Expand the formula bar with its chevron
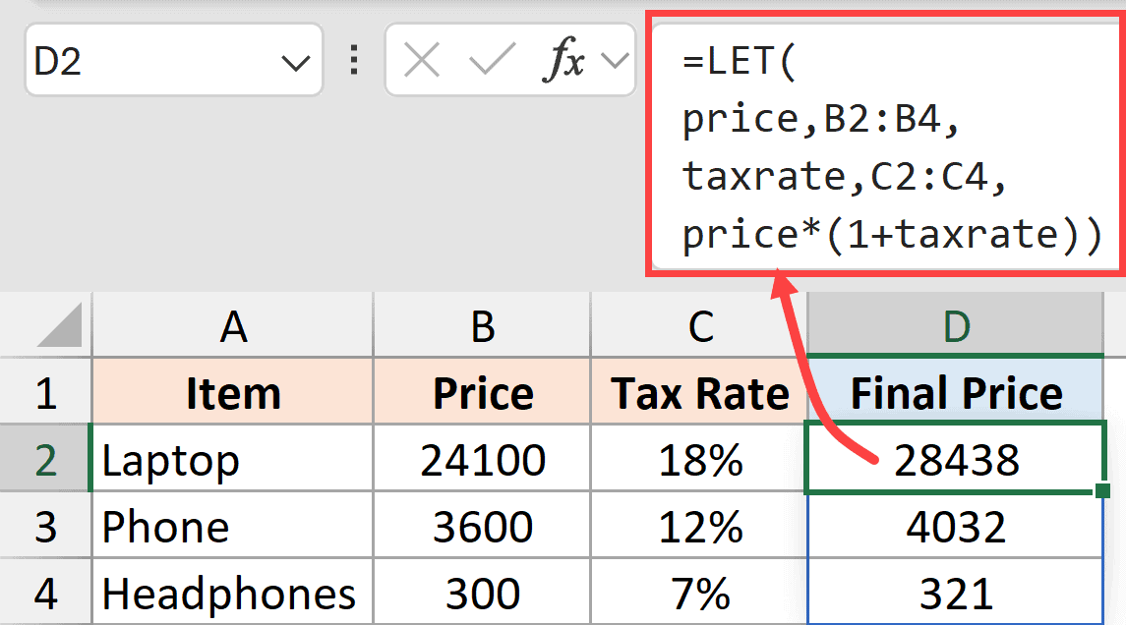 click(615, 60)
